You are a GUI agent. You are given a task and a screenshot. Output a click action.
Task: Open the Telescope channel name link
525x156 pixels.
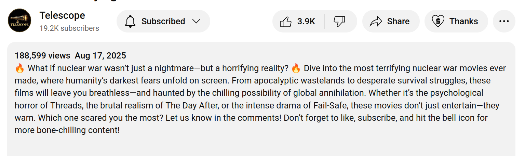pos(62,15)
